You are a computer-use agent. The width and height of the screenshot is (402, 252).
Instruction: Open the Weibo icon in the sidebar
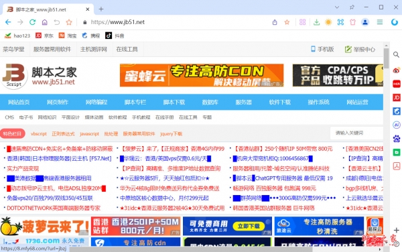point(397,70)
